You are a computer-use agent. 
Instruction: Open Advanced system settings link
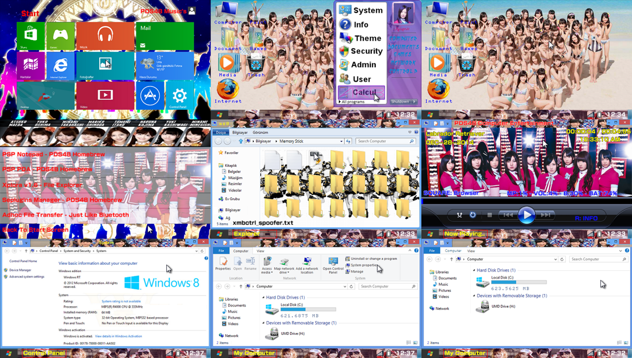(x=26, y=277)
